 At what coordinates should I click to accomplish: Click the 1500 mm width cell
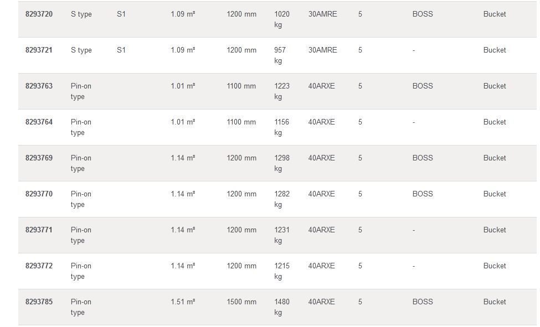(241, 302)
